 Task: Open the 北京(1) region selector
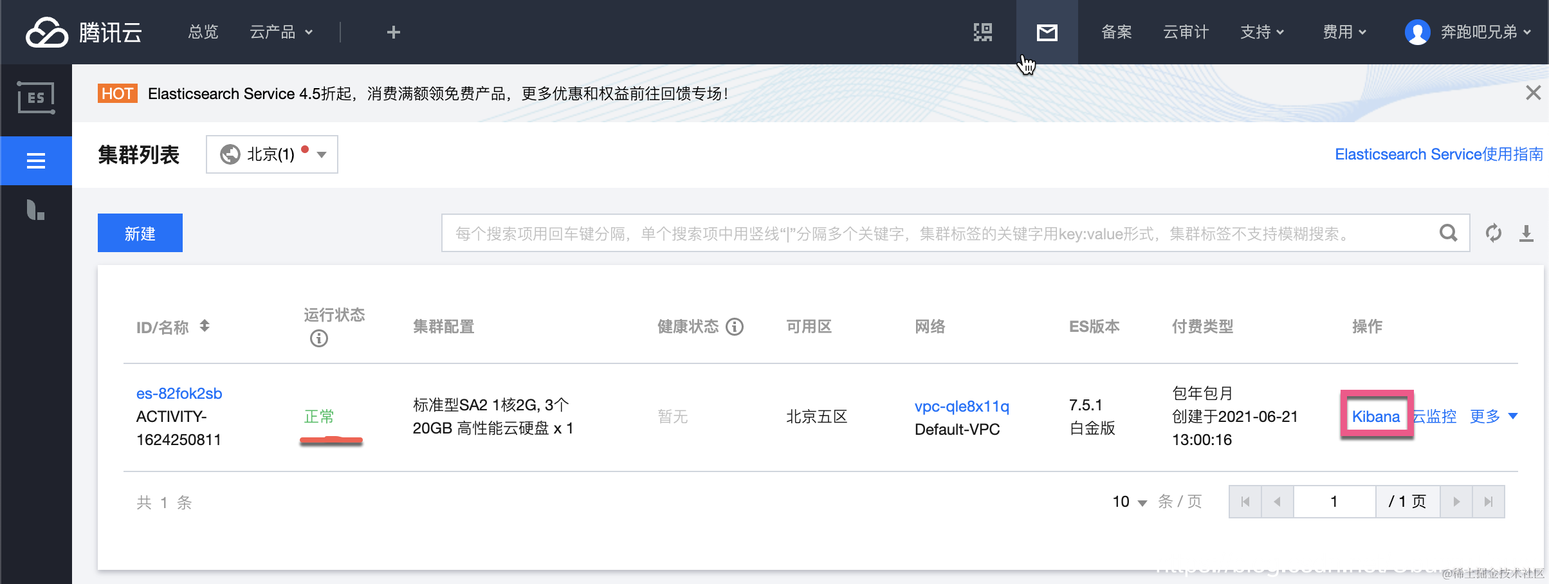272,154
